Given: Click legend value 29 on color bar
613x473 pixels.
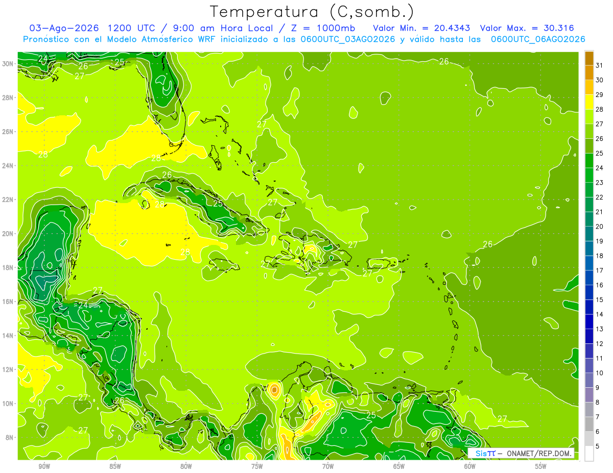Looking at the screenshot, I should pos(600,95).
